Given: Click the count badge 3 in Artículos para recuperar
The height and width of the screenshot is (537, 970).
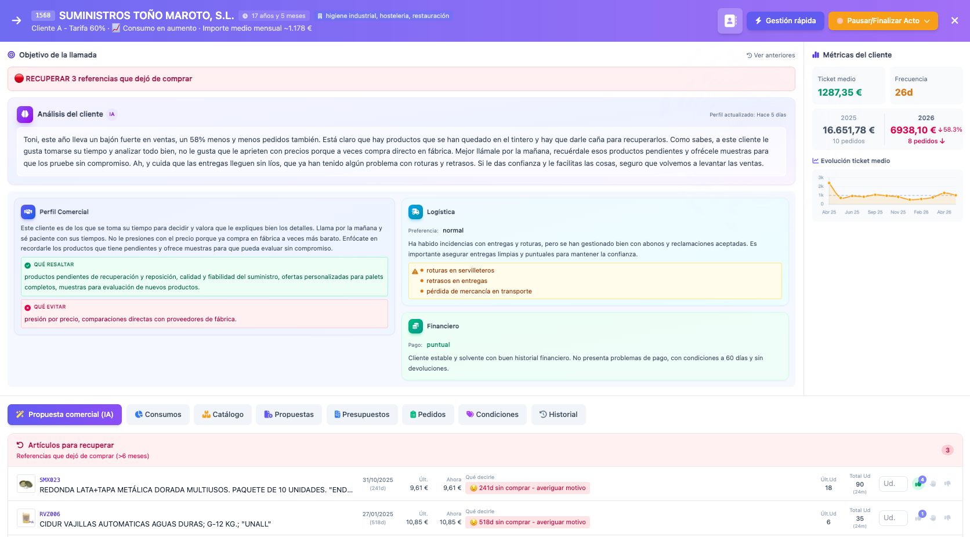Looking at the screenshot, I should pos(947,450).
